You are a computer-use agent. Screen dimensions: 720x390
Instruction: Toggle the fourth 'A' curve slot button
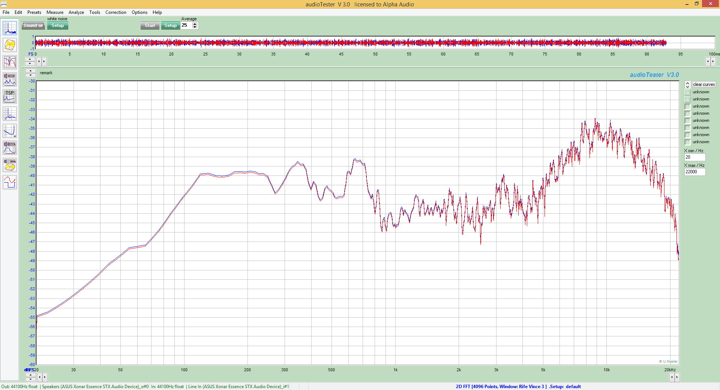[687, 114]
